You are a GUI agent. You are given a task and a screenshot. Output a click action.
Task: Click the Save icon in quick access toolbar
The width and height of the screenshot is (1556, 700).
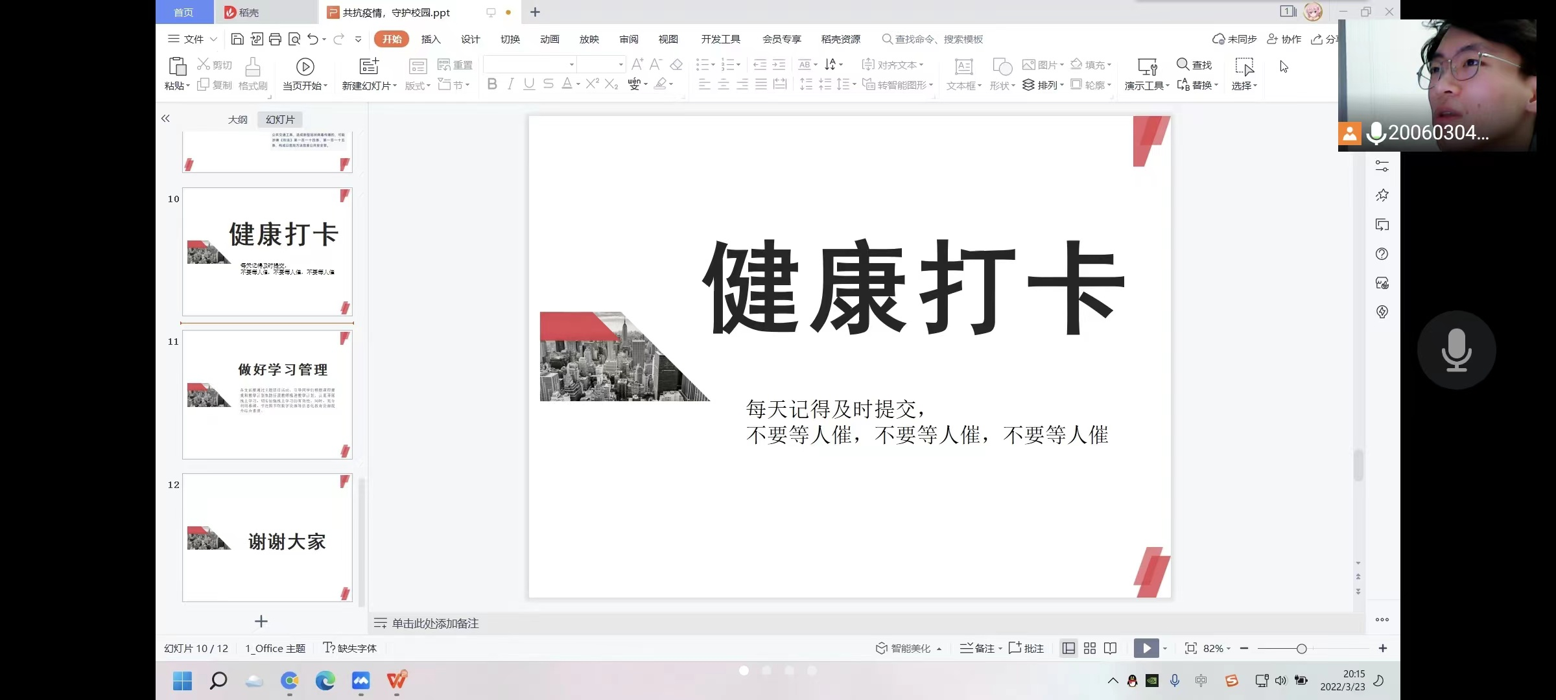coord(237,39)
